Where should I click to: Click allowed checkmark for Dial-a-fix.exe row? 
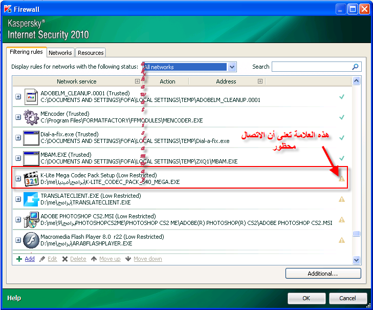click(342, 138)
